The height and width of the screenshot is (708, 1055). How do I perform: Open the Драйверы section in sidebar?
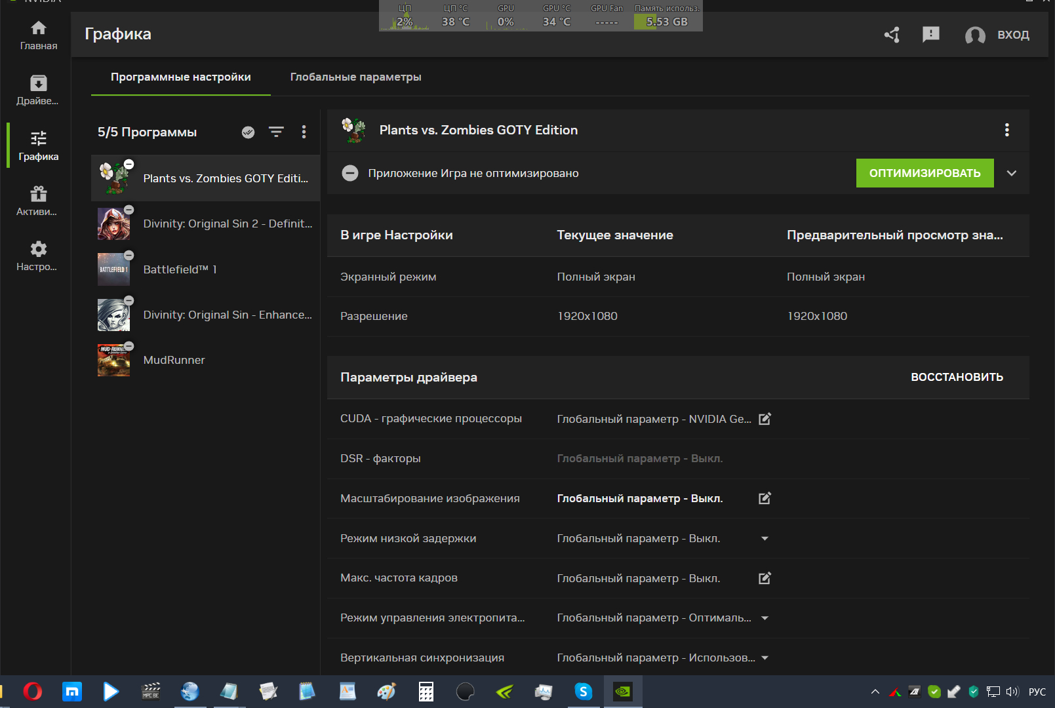tap(38, 90)
